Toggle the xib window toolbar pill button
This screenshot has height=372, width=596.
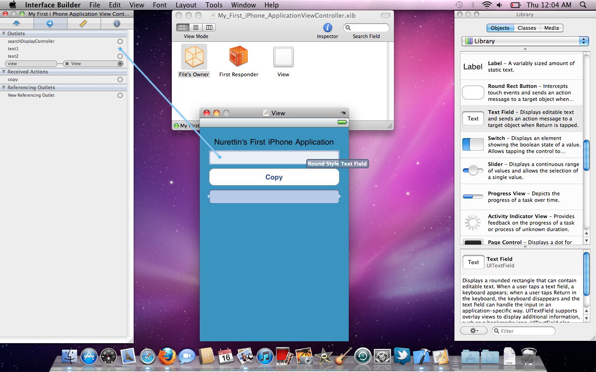(x=385, y=15)
